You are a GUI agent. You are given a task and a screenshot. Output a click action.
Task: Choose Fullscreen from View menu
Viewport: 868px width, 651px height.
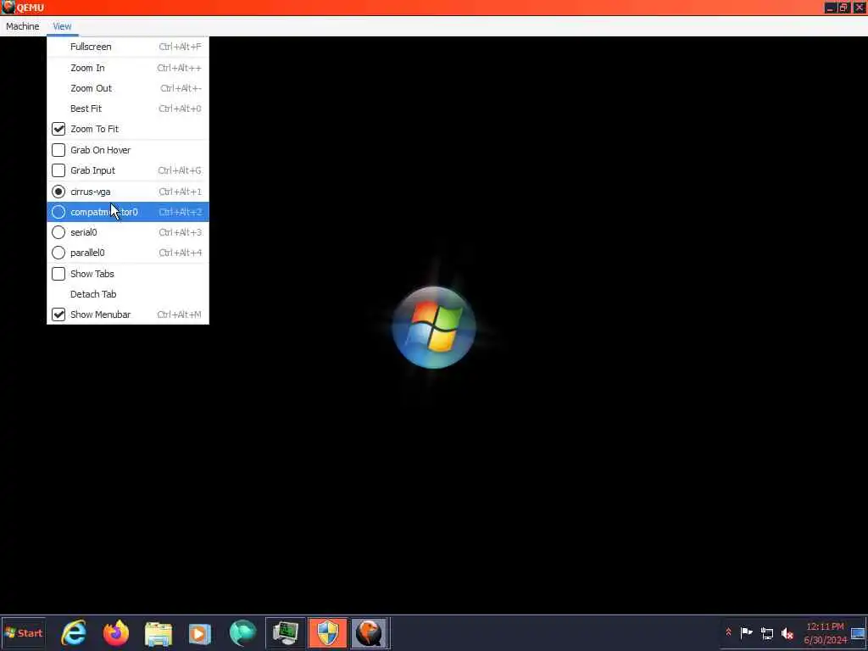pos(128,47)
